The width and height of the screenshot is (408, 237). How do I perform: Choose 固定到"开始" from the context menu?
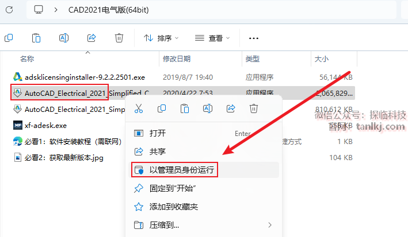tap(204, 188)
